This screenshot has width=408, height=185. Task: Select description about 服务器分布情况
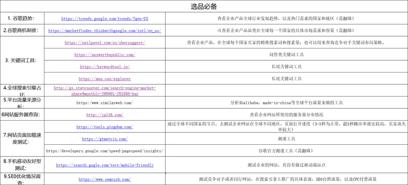(287, 114)
